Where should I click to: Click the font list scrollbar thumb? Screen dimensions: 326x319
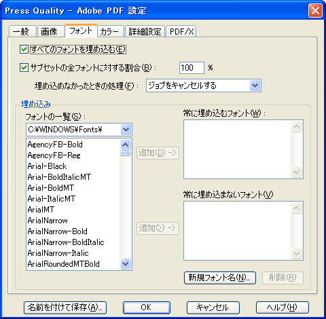[x=125, y=153]
